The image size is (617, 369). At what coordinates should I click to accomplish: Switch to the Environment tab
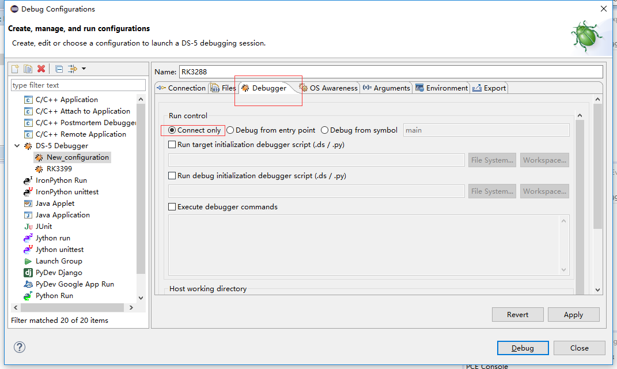442,88
